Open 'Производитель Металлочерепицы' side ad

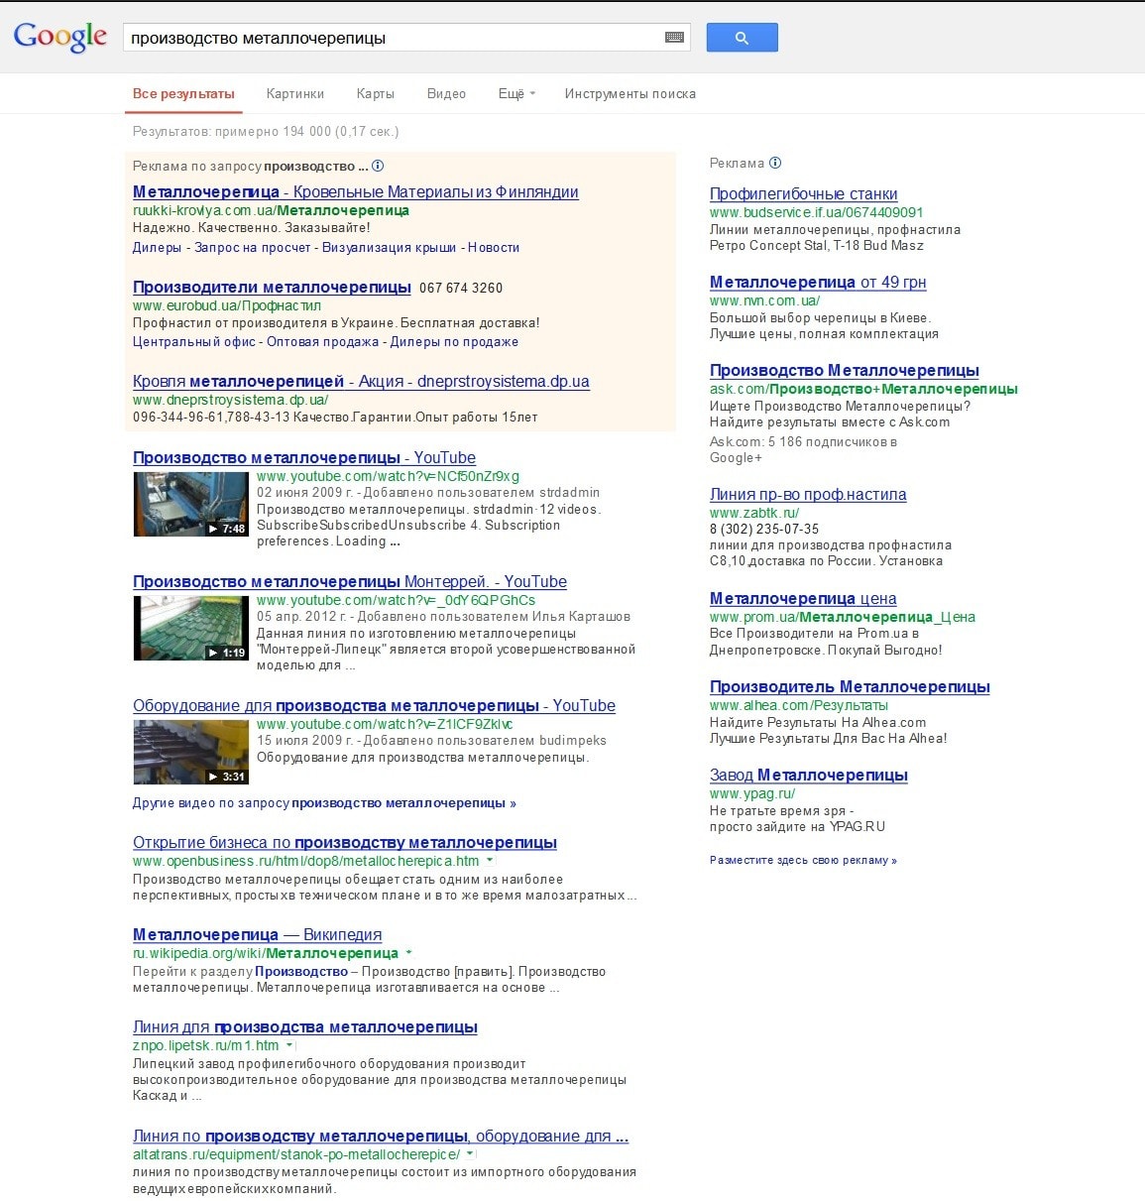850,686
